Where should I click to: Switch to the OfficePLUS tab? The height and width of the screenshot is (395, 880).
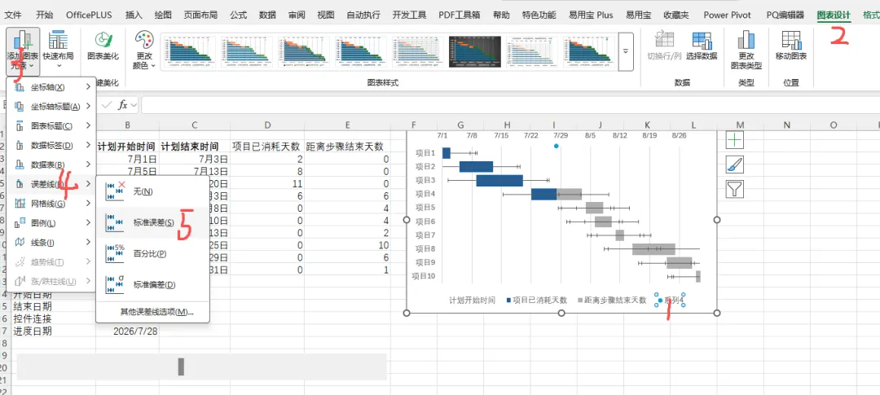point(90,15)
